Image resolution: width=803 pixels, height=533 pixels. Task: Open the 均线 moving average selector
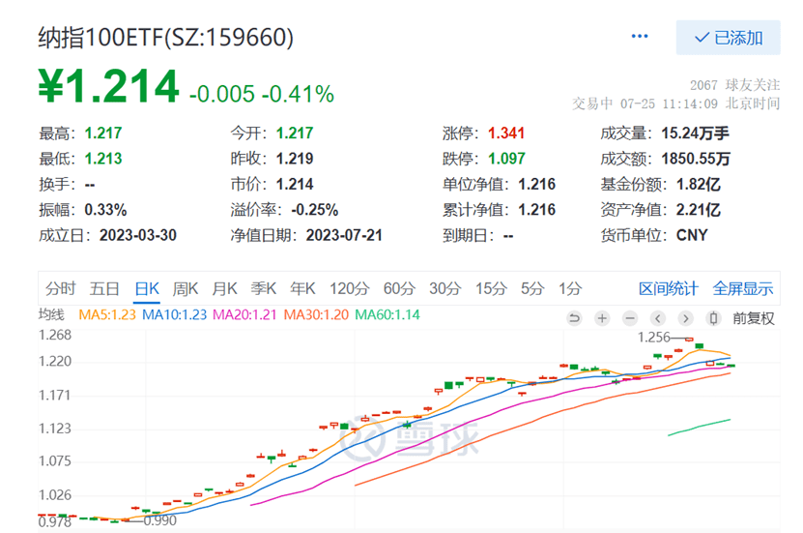[x=50, y=314]
